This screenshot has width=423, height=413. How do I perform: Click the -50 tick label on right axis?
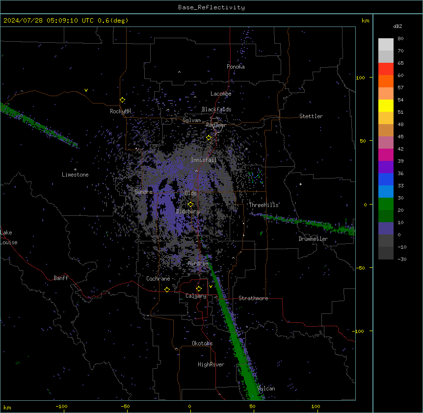click(360, 268)
